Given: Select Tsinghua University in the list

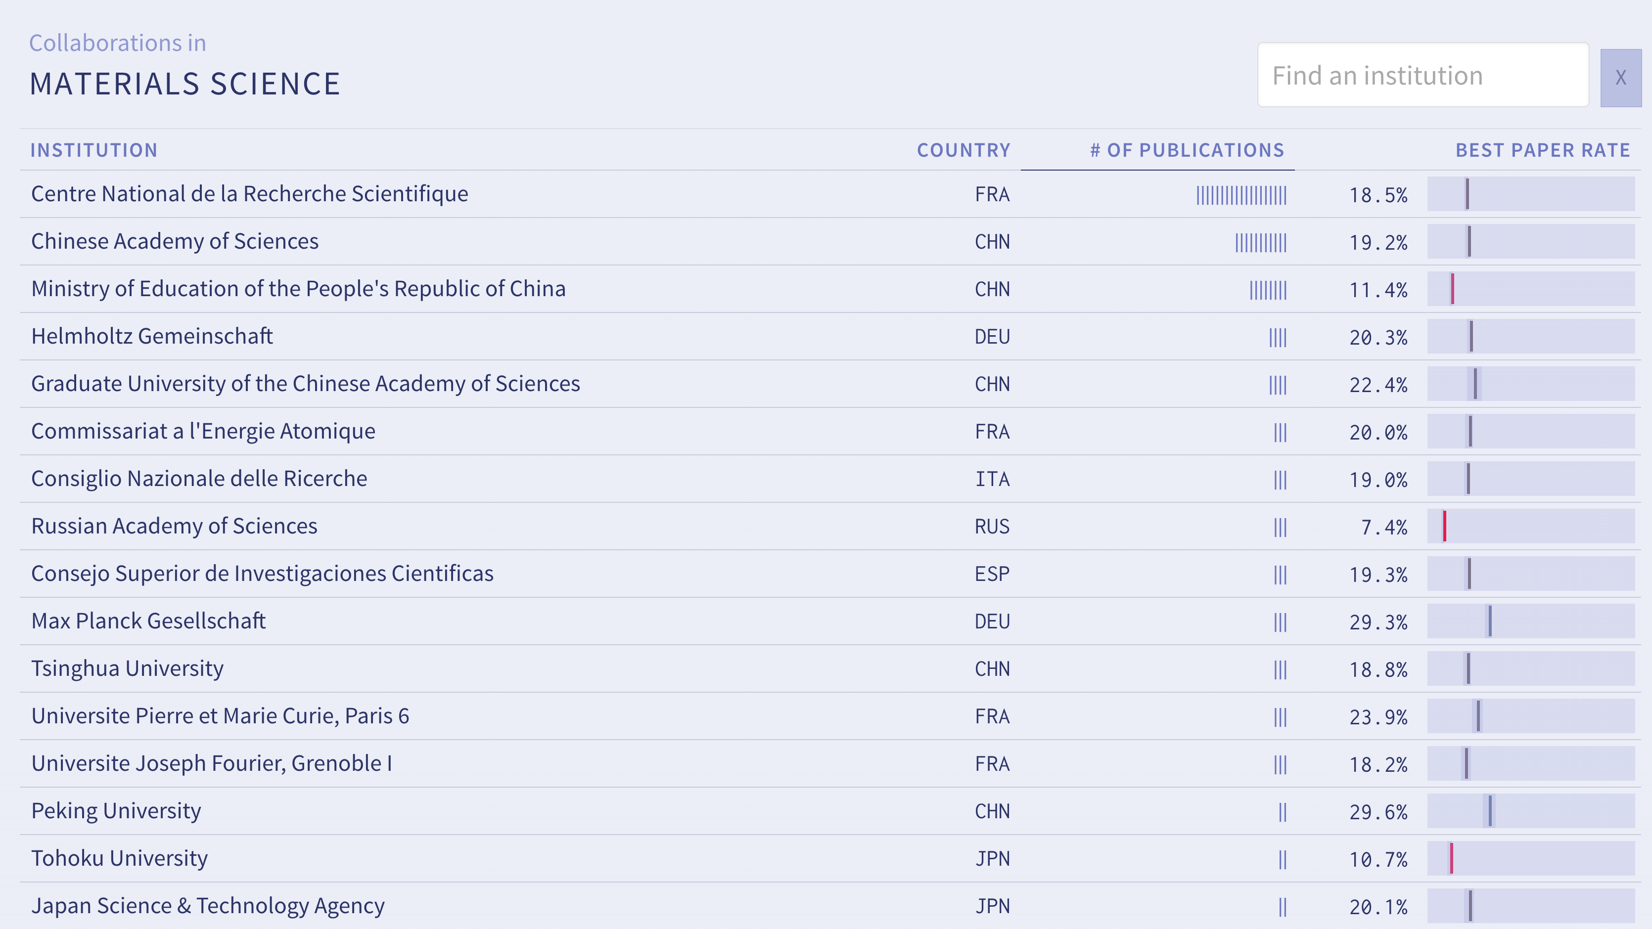Looking at the screenshot, I should pos(127,668).
